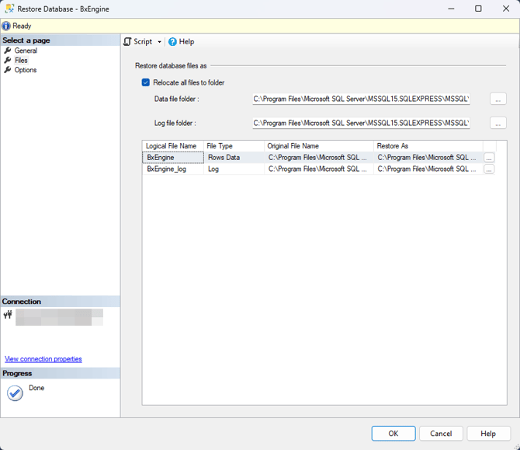Click the Cancel button
The image size is (520, 450).
point(441,434)
